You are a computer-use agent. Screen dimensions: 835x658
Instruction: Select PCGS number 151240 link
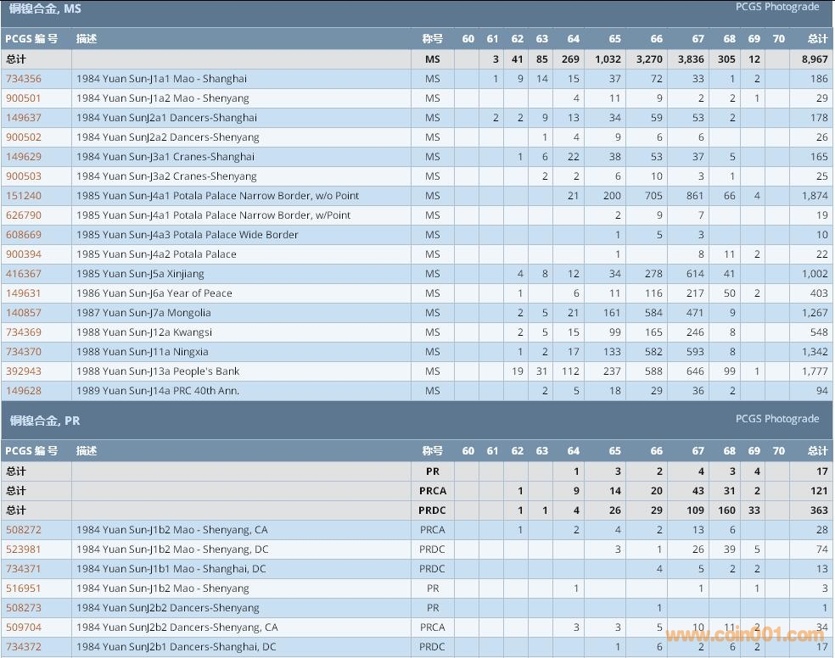click(24, 196)
